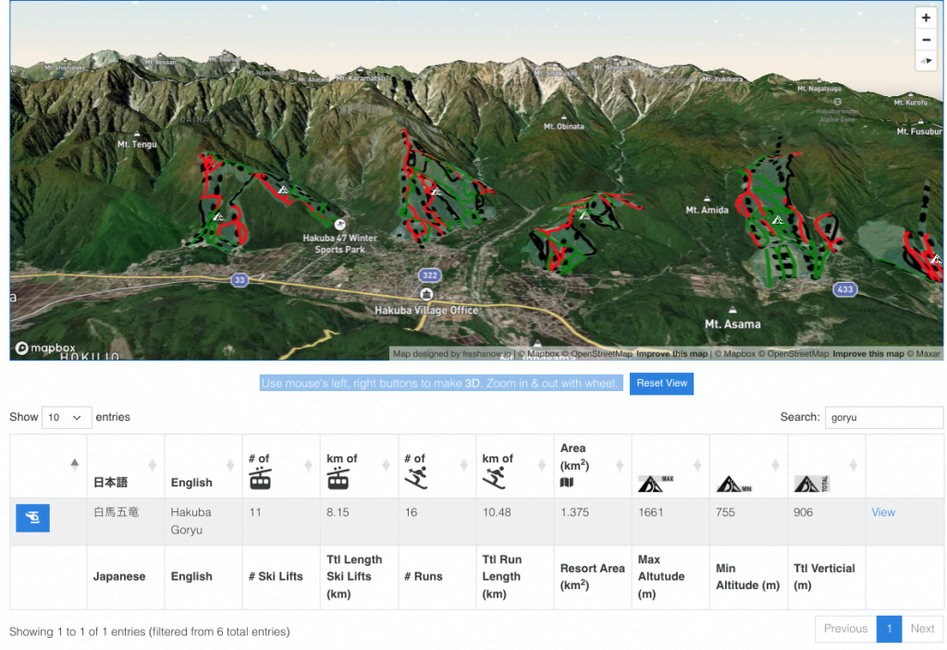The image size is (947, 650).
Task: Click the Next pagination button
Action: pyautogui.click(x=922, y=629)
